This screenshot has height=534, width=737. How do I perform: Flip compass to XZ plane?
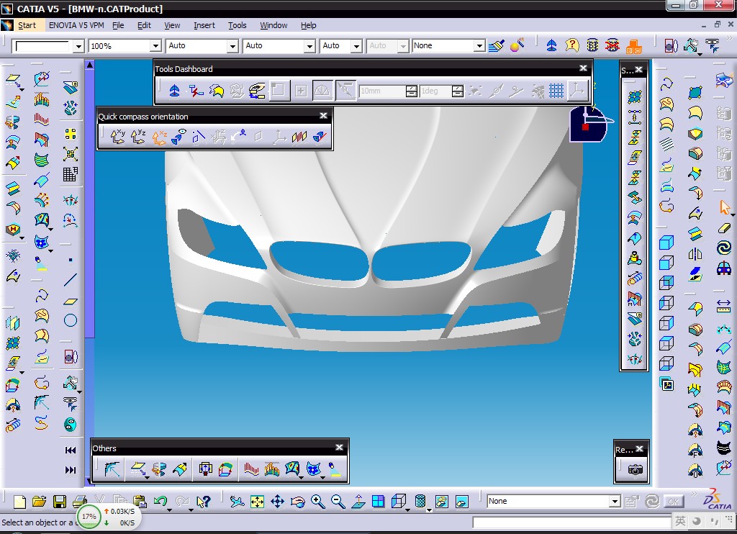[159, 137]
